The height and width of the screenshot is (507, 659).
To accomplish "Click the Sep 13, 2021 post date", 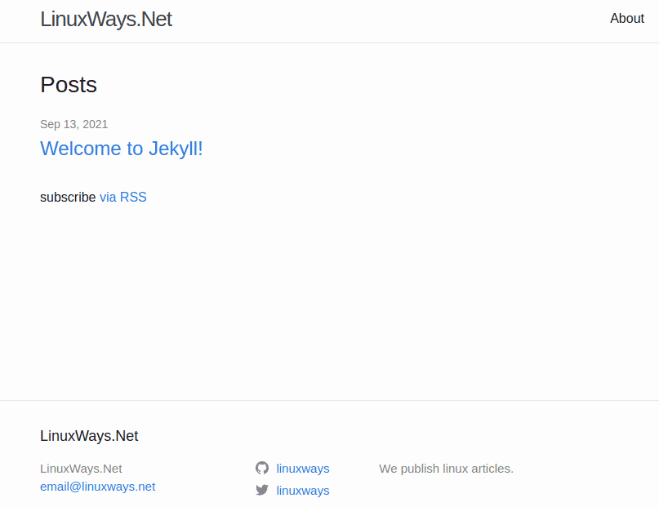I will pos(74,124).
